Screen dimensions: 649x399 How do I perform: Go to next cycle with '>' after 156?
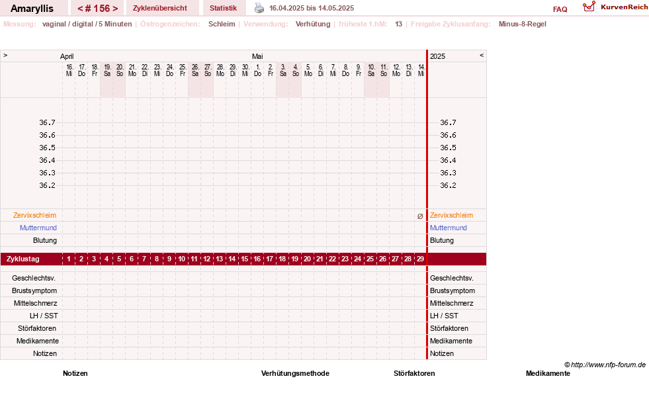pyautogui.click(x=115, y=9)
